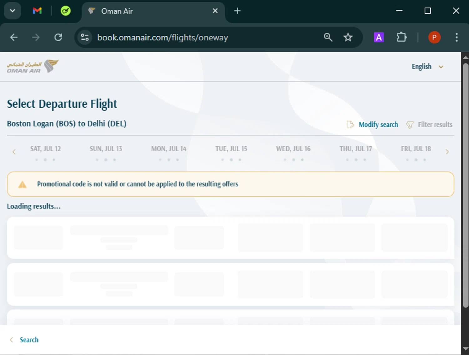469x355 pixels.
Task: Select the THU, JUL 17 date
Action: [x=356, y=153]
